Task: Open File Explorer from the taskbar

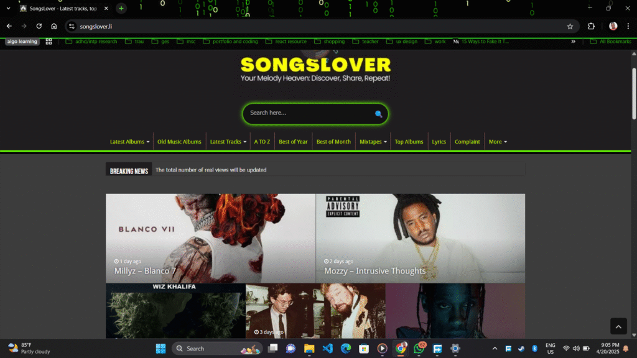Action: (309, 348)
